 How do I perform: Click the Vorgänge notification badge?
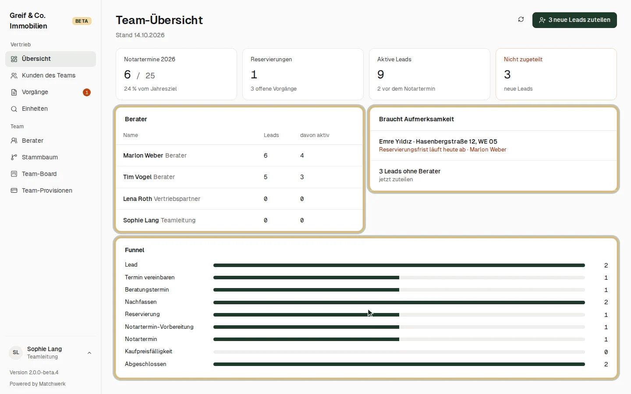tap(87, 92)
